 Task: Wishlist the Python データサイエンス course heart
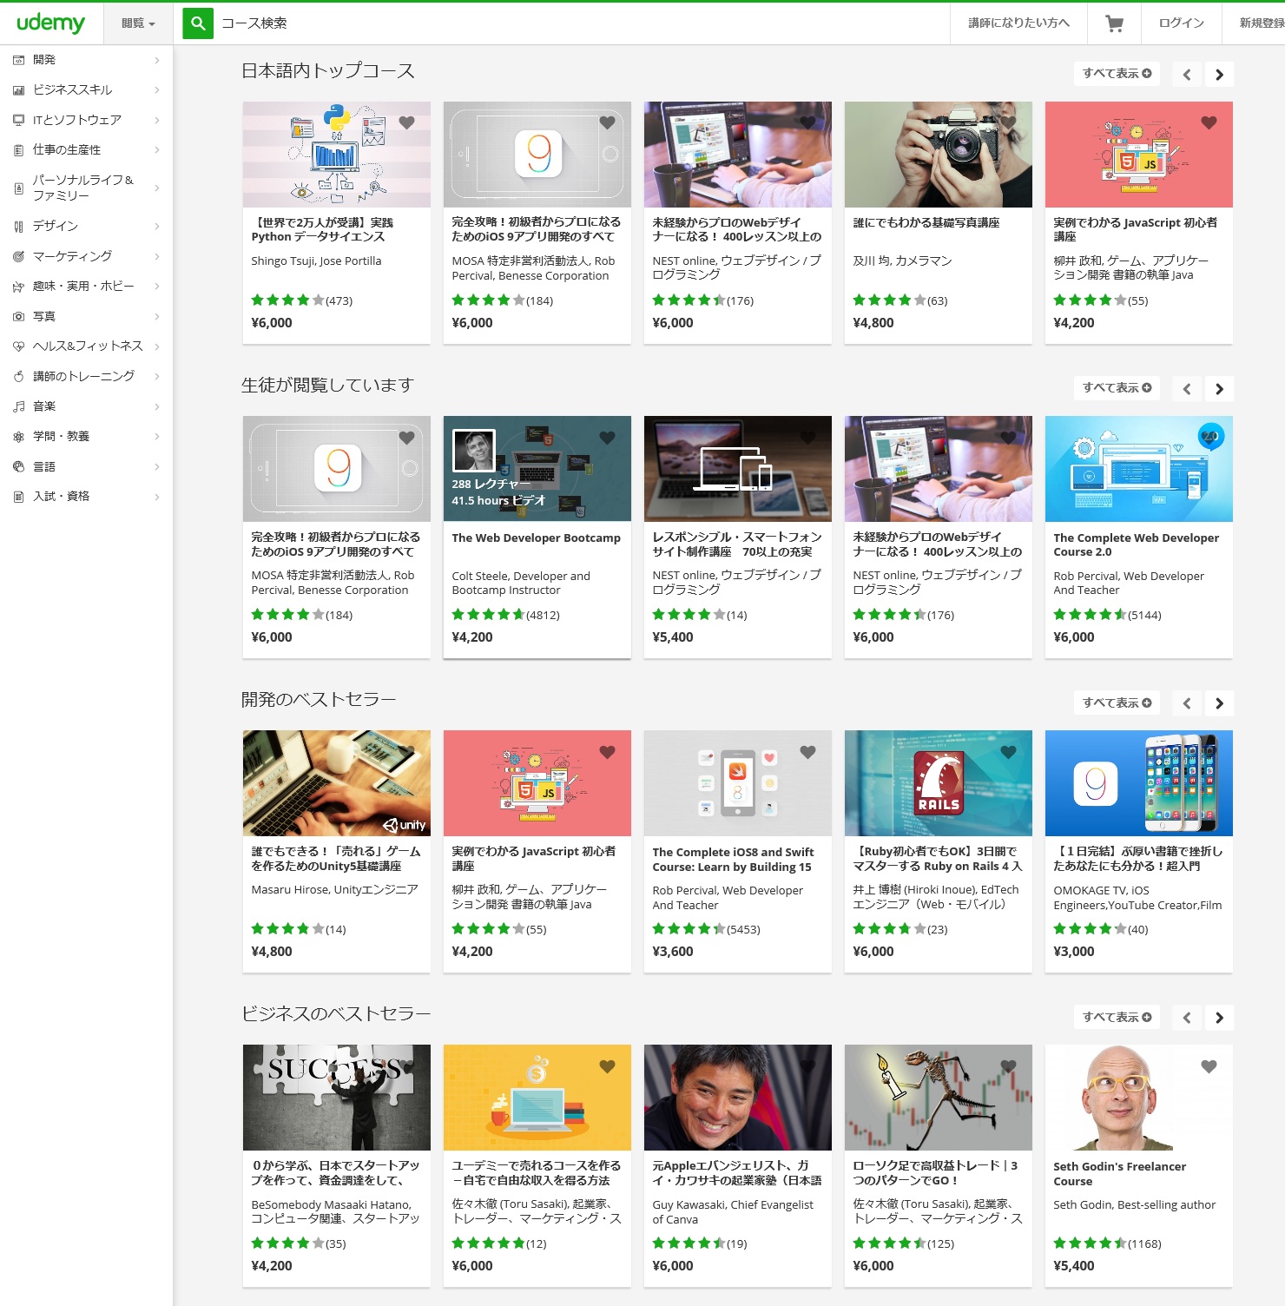(x=406, y=122)
